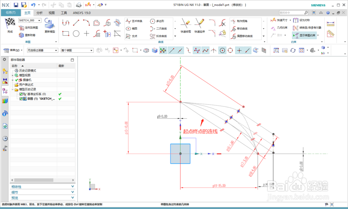
Task: Click 定向到草图 orient to sketch button
Action: click(x=29, y=28)
